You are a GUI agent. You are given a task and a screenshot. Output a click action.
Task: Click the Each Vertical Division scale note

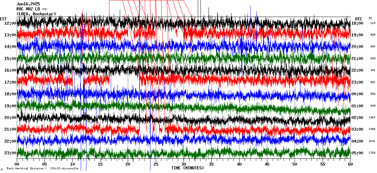coord(43,168)
